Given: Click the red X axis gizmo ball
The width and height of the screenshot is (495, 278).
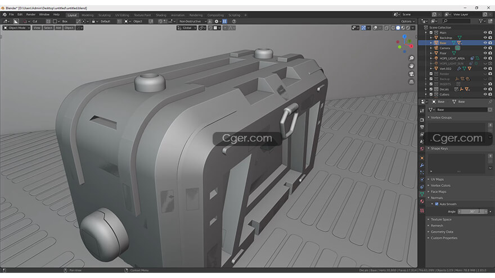Looking at the screenshot, I should tap(411, 46).
